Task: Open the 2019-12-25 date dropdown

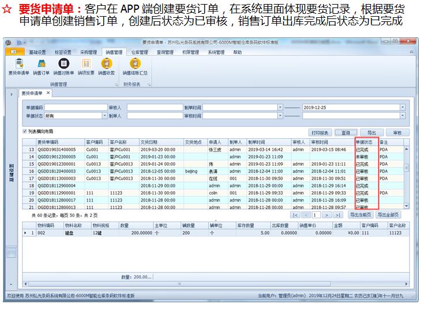Action: 403,108
